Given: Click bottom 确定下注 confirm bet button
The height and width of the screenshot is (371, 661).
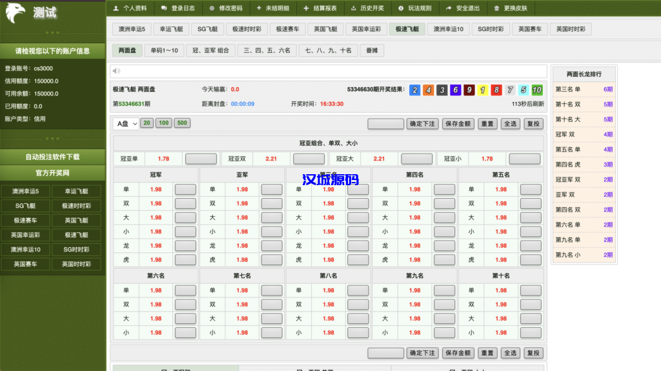Looking at the screenshot, I should click(x=422, y=353).
